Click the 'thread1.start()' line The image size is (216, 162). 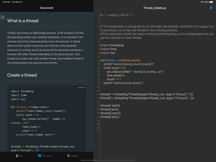[110, 106]
